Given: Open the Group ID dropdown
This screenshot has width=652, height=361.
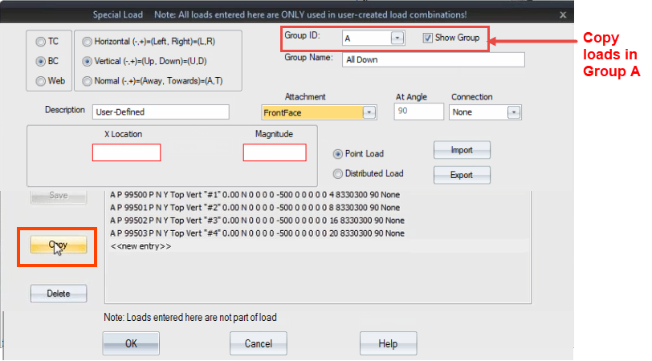Looking at the screenshot, I should [x=397, y=39].
